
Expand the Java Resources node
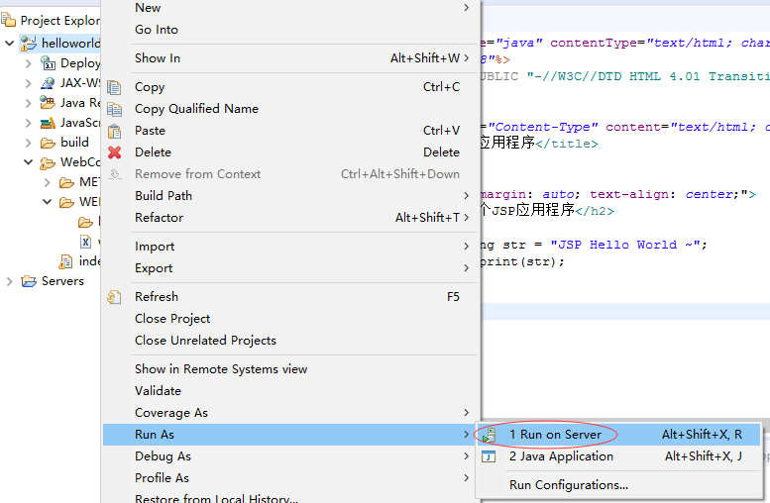pos(29,103)
